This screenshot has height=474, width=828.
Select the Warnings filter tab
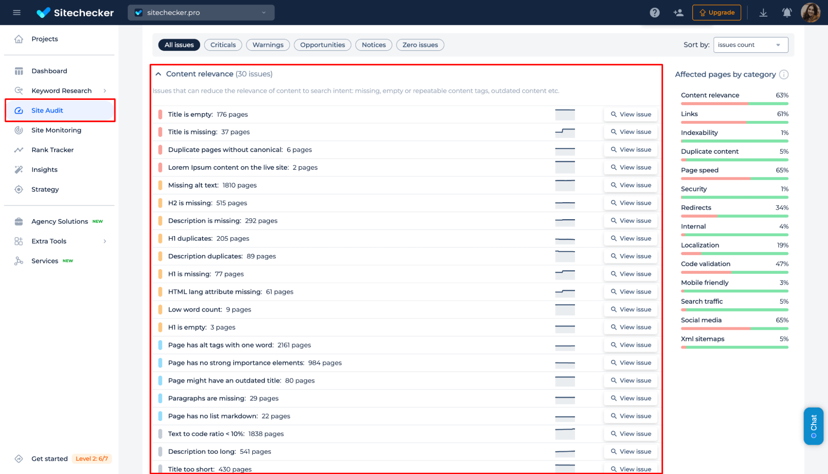[269, 44]
